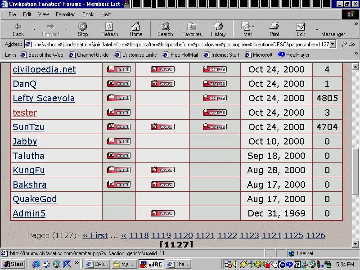
Task: Email civilopedia.net using the email icon
Action: (119, 69)
